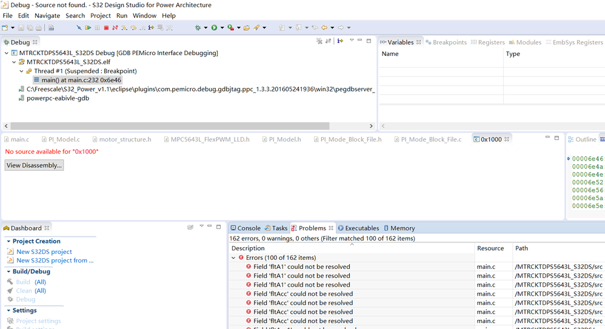This screenshot has width=605, height=329.
Task: Click the Step Return icon
Action: coord(142,28)
